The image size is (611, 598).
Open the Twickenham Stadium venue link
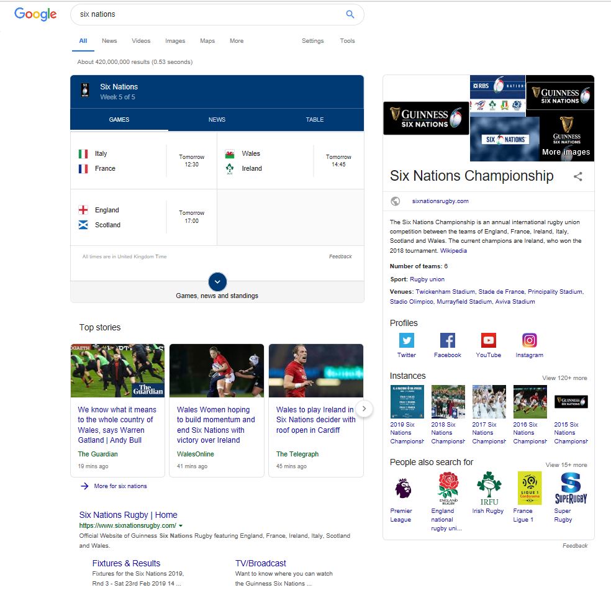445,292
